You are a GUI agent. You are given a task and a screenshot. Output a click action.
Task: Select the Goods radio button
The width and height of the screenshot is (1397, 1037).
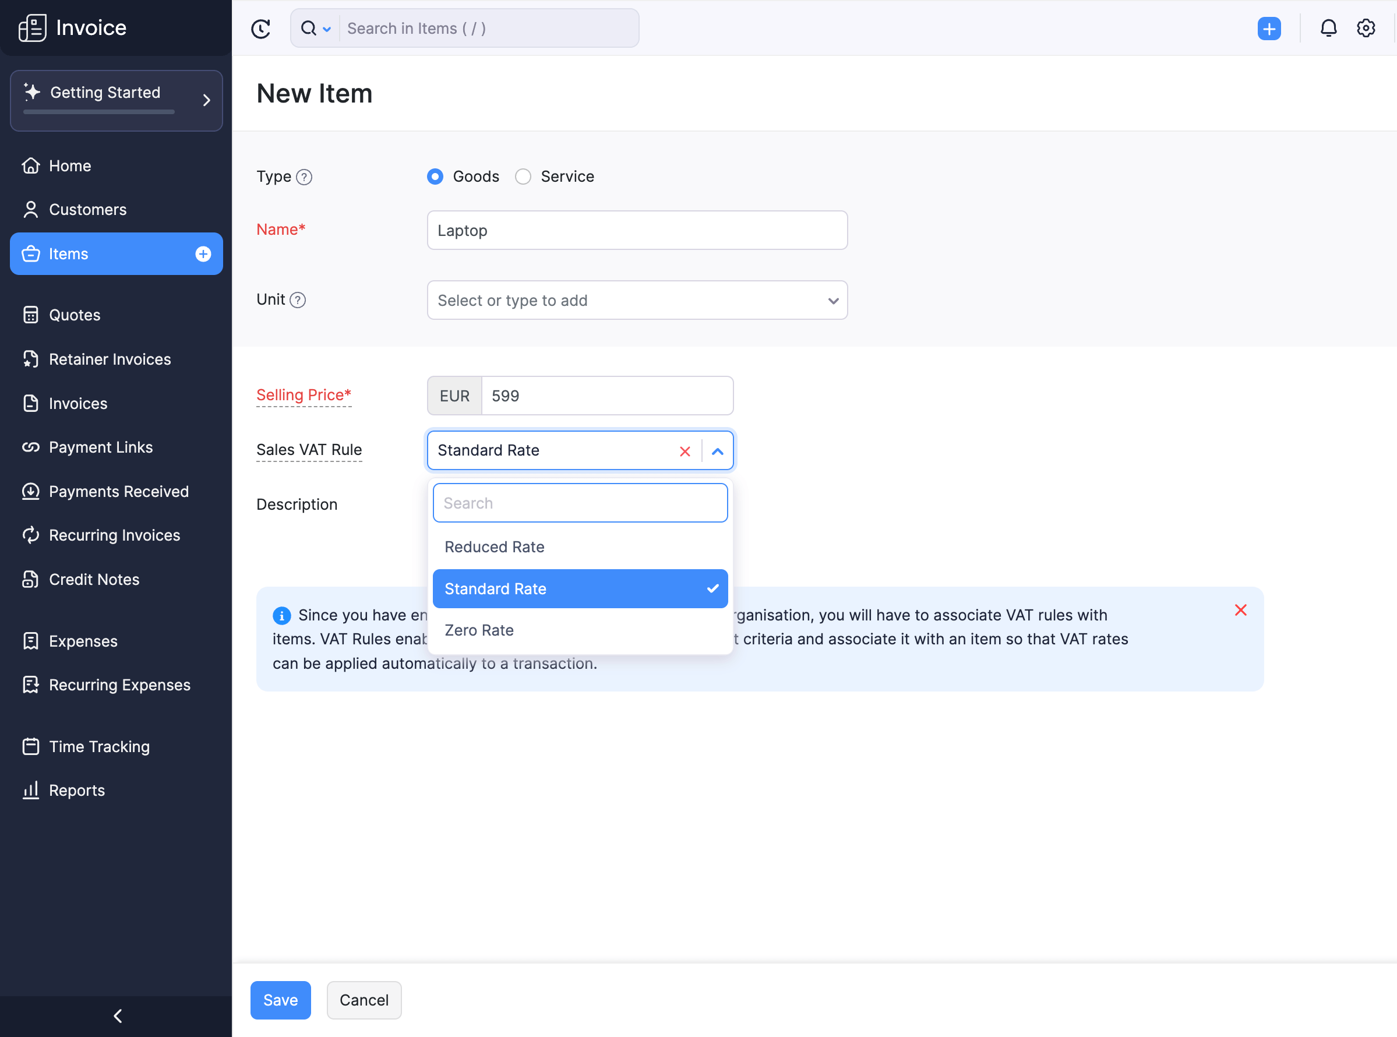(x=436, y=175)
